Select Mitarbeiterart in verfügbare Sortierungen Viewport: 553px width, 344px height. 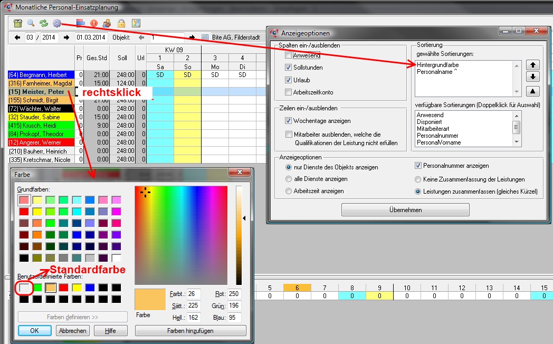pos(433,129)
